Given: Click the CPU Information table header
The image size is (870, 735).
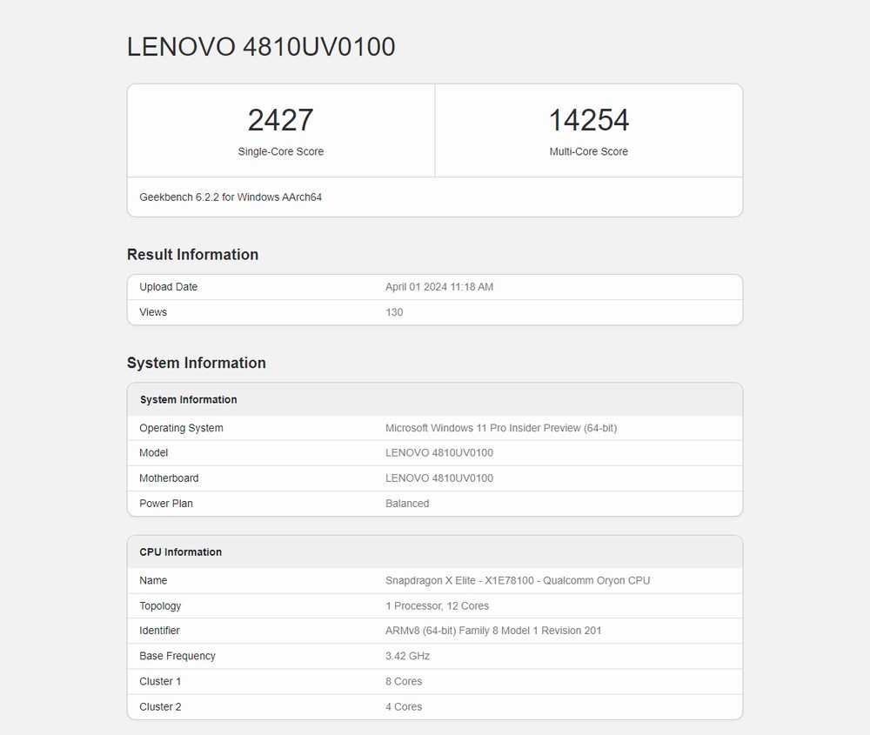Looking at the screenshot, I should point(180,552).
